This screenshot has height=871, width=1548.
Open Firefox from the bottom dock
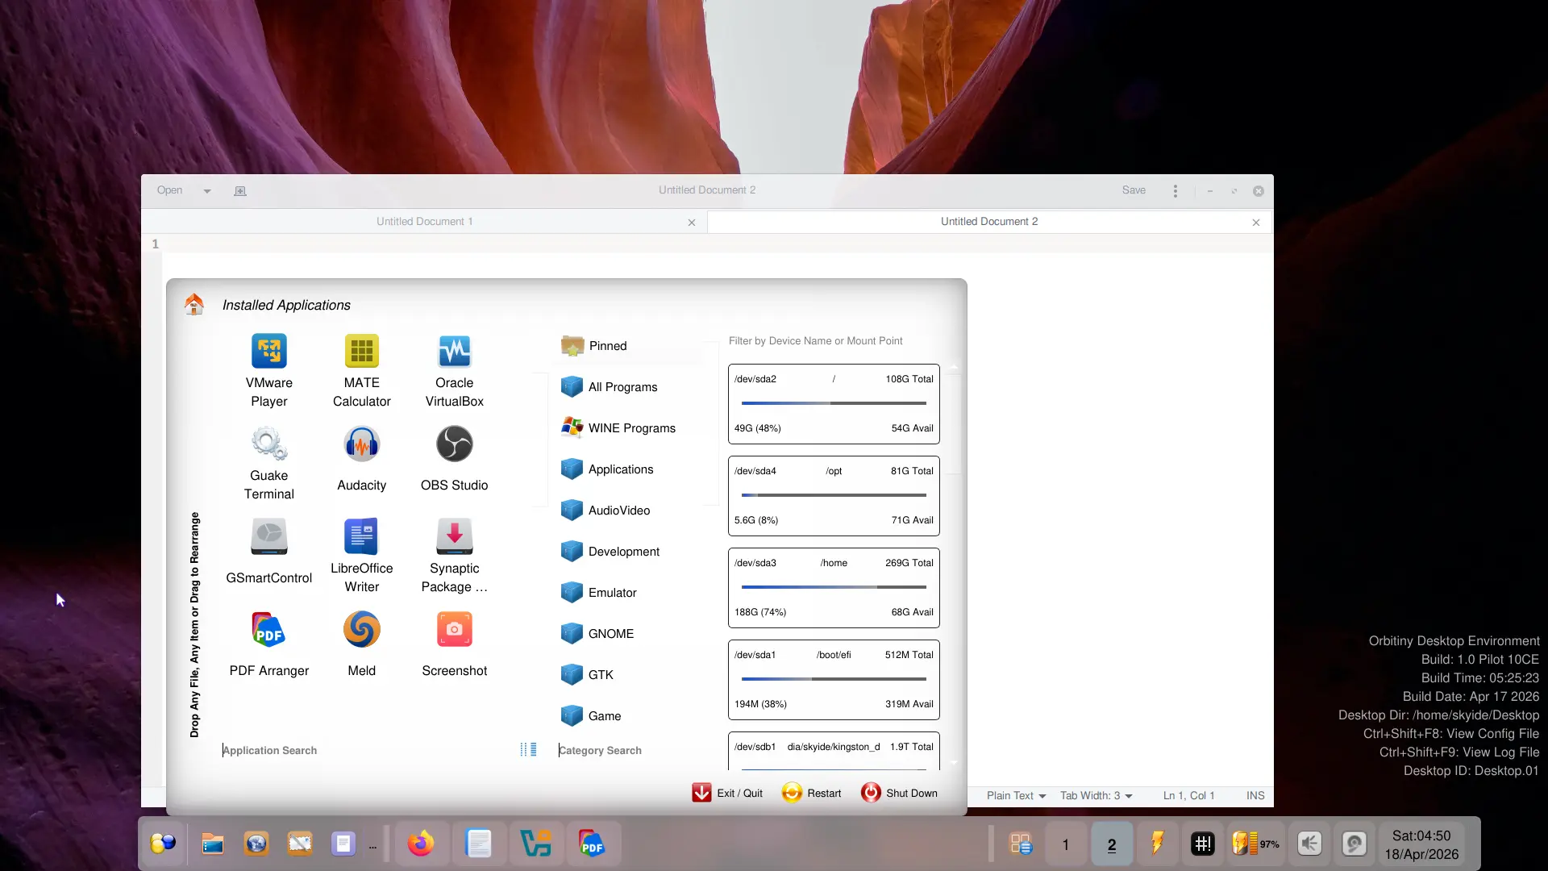pyautogui.click(x=420, y=844)
